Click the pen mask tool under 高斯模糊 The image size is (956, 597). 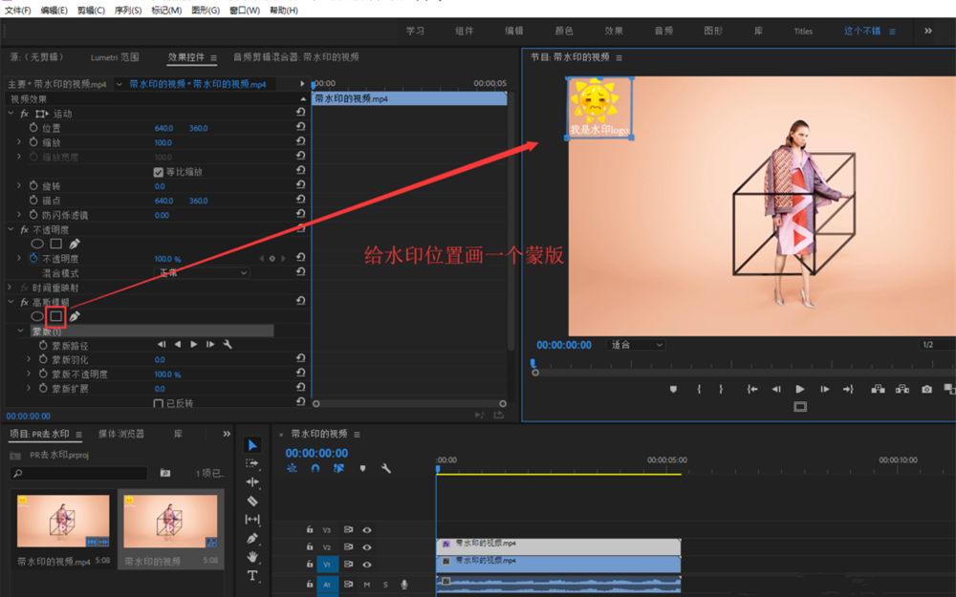[75, 316]
